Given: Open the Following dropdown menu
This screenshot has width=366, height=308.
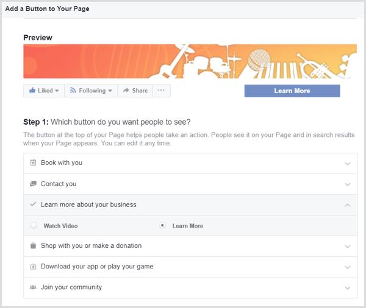Looking at the screenshot, I should pos(110,91).
